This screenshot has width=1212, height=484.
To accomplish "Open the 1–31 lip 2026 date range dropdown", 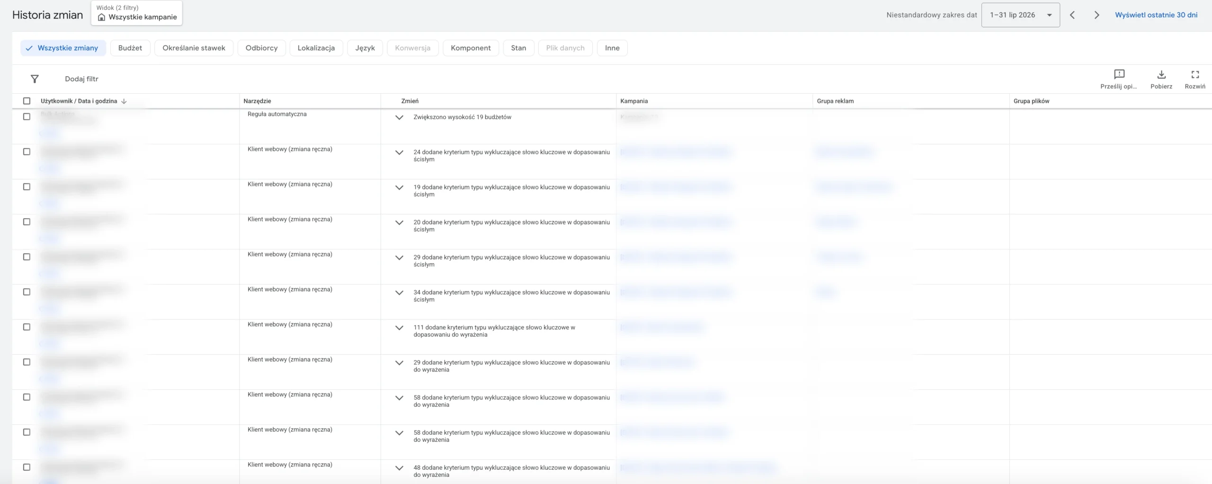I will 1020,15.
